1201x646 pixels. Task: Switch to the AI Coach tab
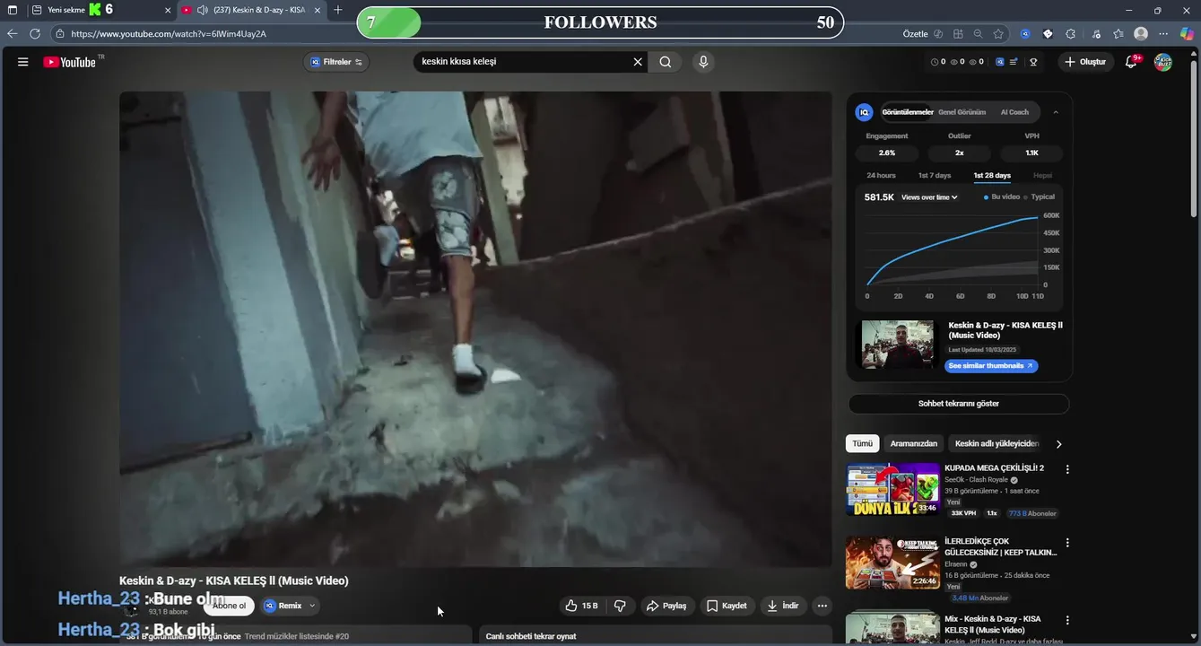pyautogui.click(x=1014, y=112)
